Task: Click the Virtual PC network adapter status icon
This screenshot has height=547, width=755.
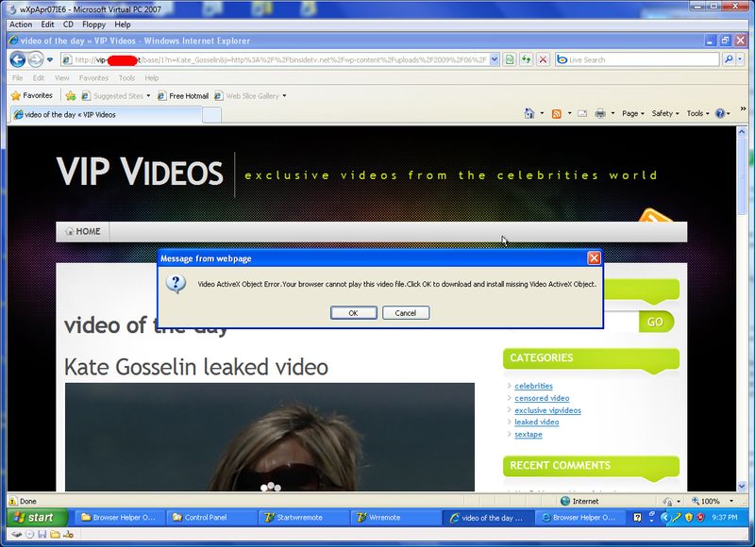Action: [x=68, y=535]
